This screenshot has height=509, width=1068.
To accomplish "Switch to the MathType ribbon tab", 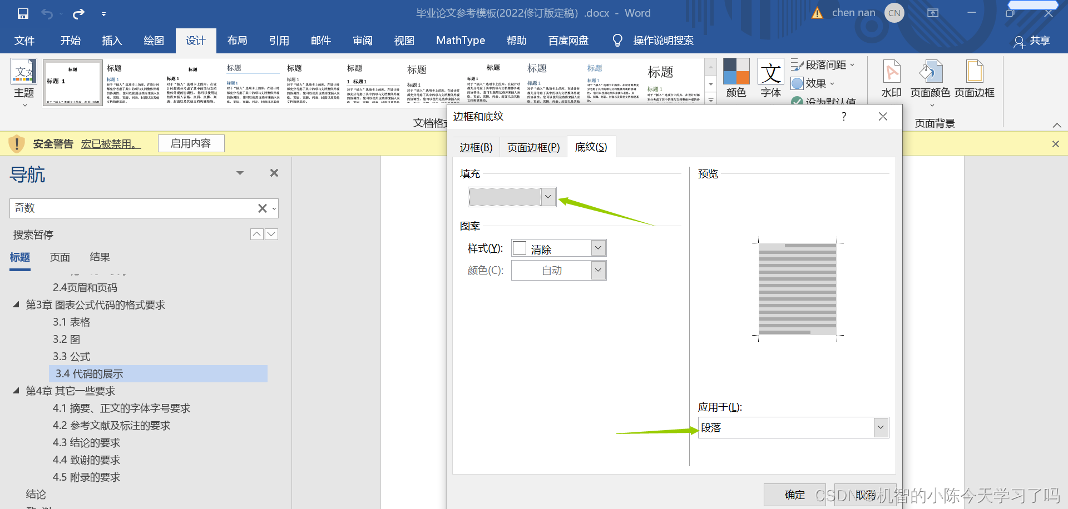I will [461, 41].
